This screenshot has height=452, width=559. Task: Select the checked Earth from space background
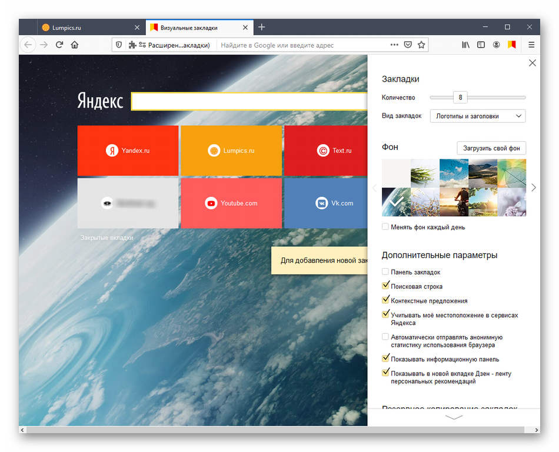click(396, 202)
